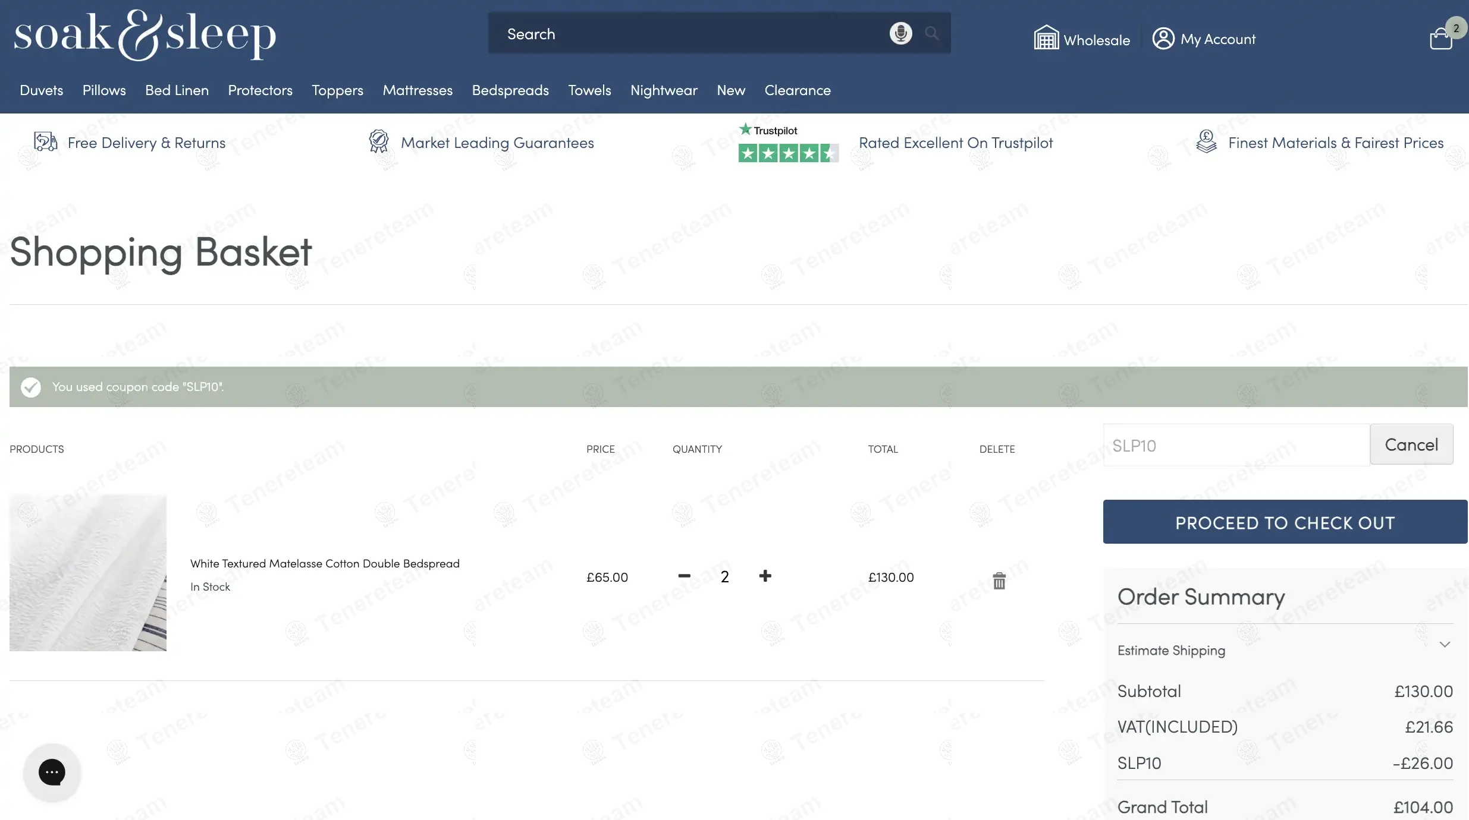Open the New menu item
Screen dimensions: 1469x820
[731, 90]
